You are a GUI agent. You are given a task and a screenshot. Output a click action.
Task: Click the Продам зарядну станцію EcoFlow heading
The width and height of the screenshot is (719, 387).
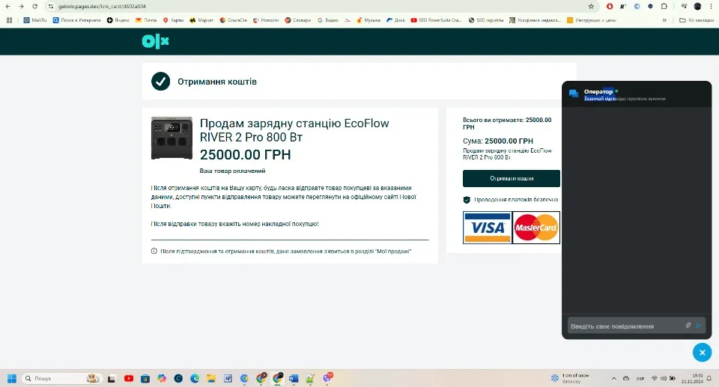(294, 130)
